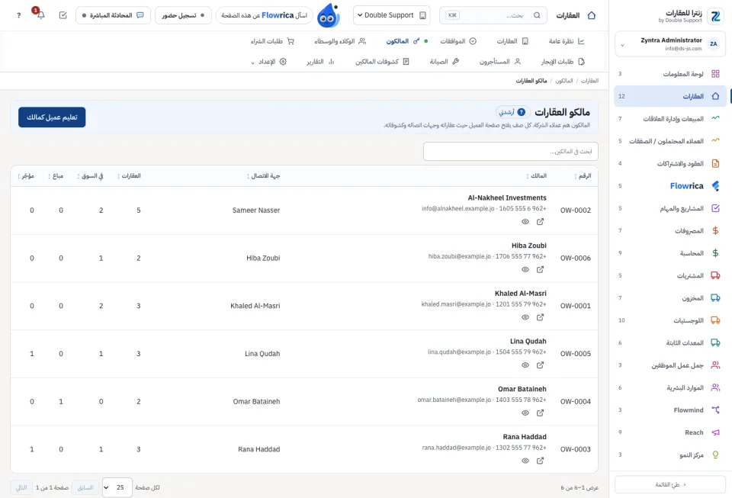Viewport: 732px width, 498px height.
Task: Click owner number OW-0002
Action: coord(575,210)
